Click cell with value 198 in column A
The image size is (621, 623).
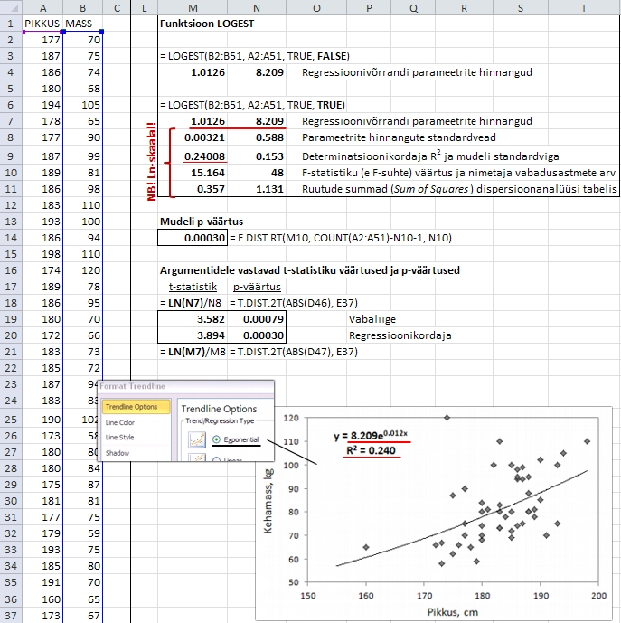click(42, 254)
